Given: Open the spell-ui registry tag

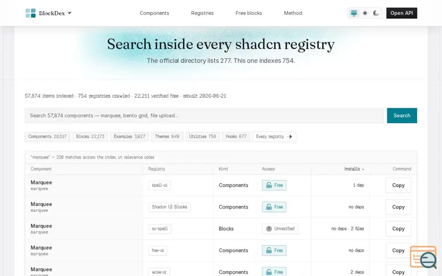Looking at the screenshot, I should pos(160,185).
